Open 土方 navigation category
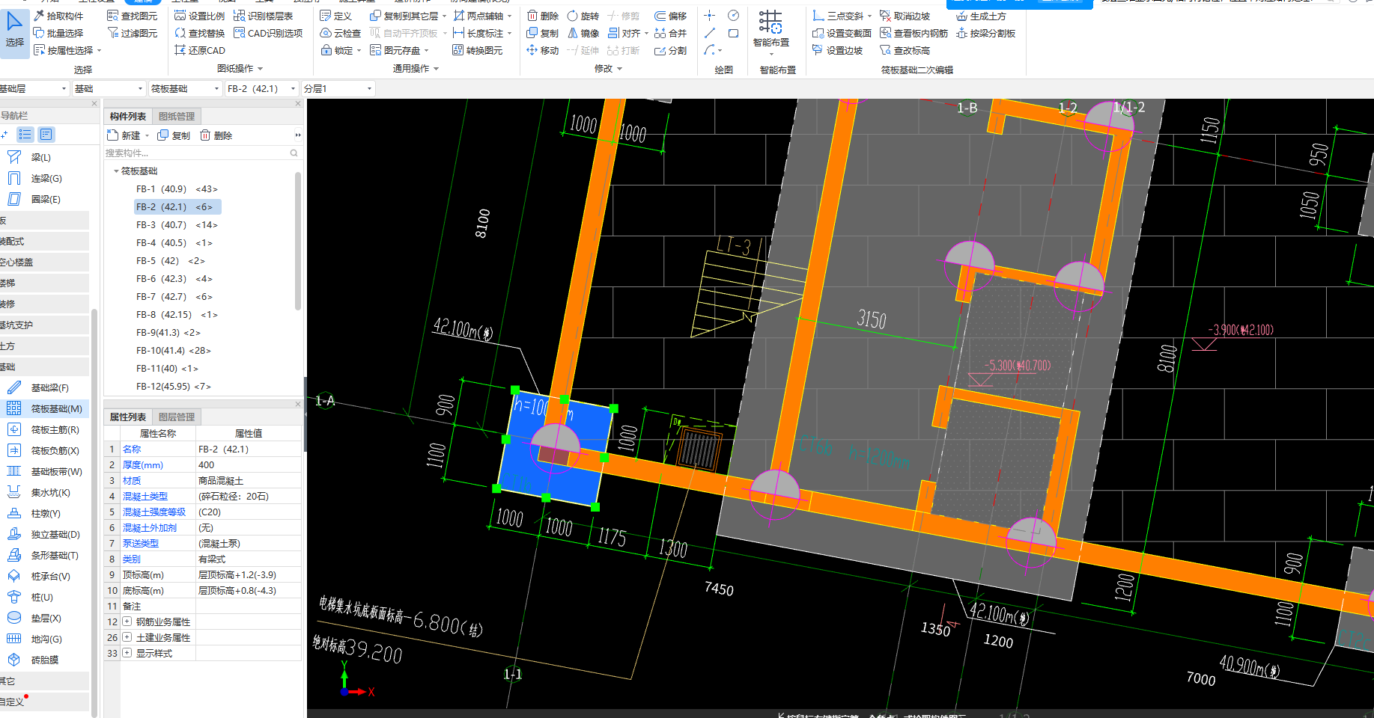This screenshot has height=718, width=1374. tap(43, 346)
